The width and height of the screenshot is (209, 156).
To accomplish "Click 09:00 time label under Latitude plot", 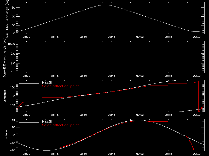I will 140,154.
